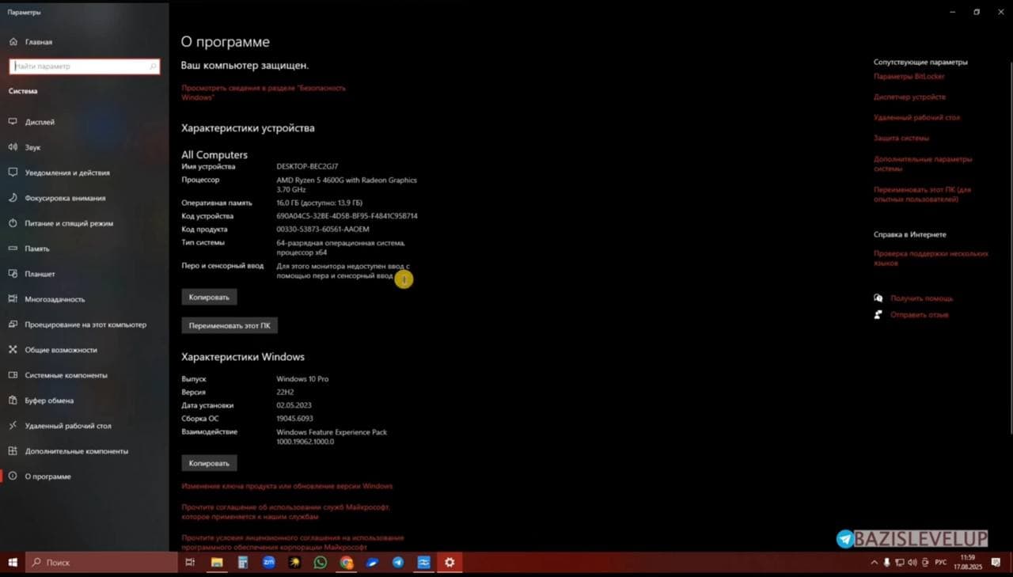Open Удаленный рабочий стол in left sidebar
Image resolution: width=1013 pixels, height=577 pixels.
[60, 426]
